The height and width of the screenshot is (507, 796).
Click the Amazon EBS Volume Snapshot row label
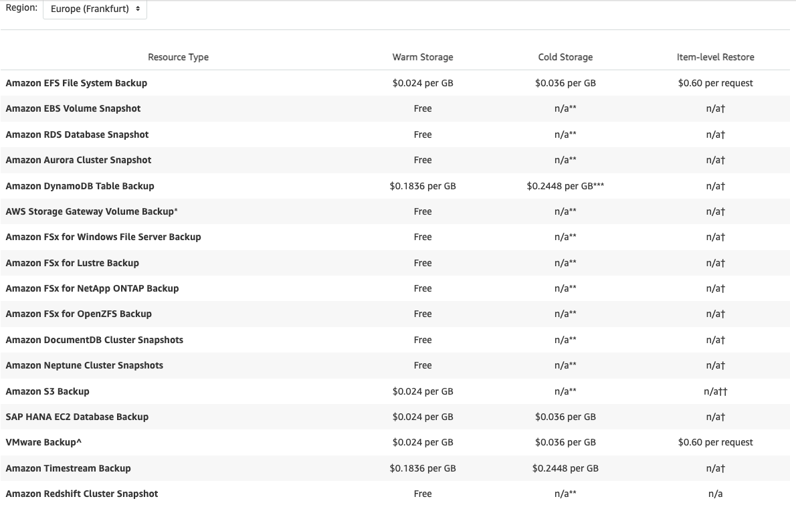73,108
